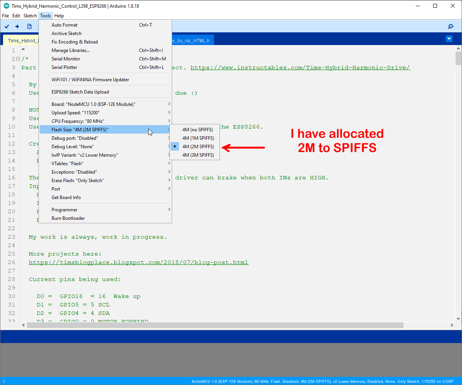Open WiFi101 / WiFiNINA Firmware Updater
The height and width of the screenshot is (385, 462).
point(105,80)
